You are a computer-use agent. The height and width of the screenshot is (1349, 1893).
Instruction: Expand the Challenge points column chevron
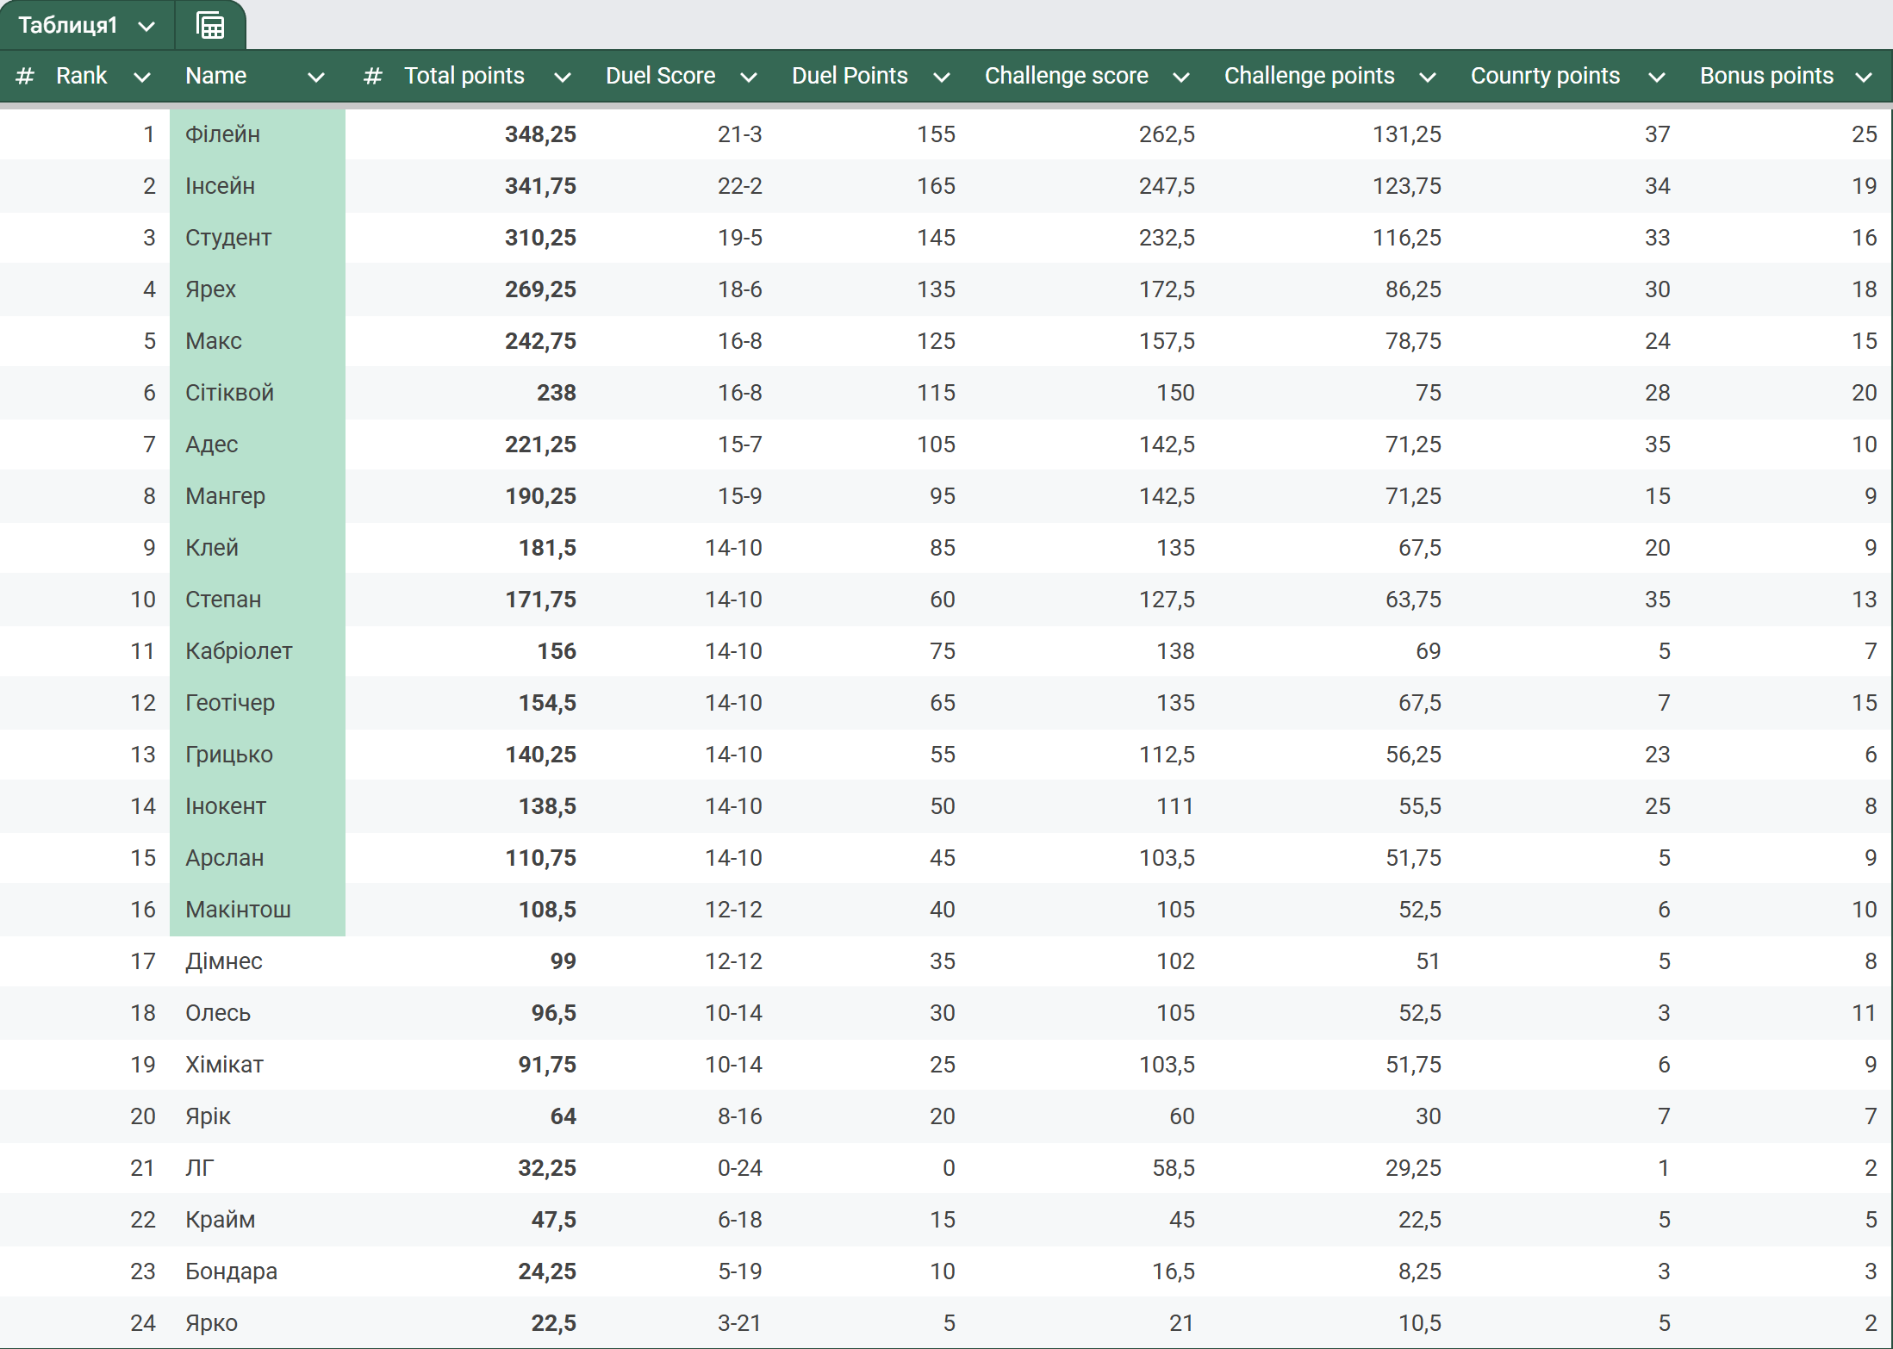point(1428,77)
